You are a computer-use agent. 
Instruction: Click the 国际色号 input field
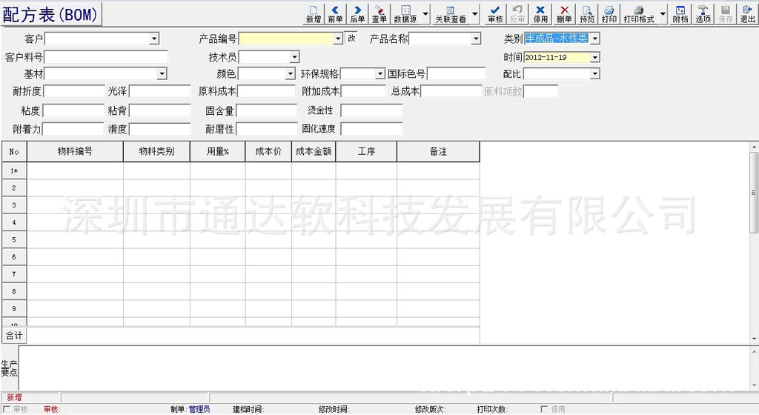457,74
